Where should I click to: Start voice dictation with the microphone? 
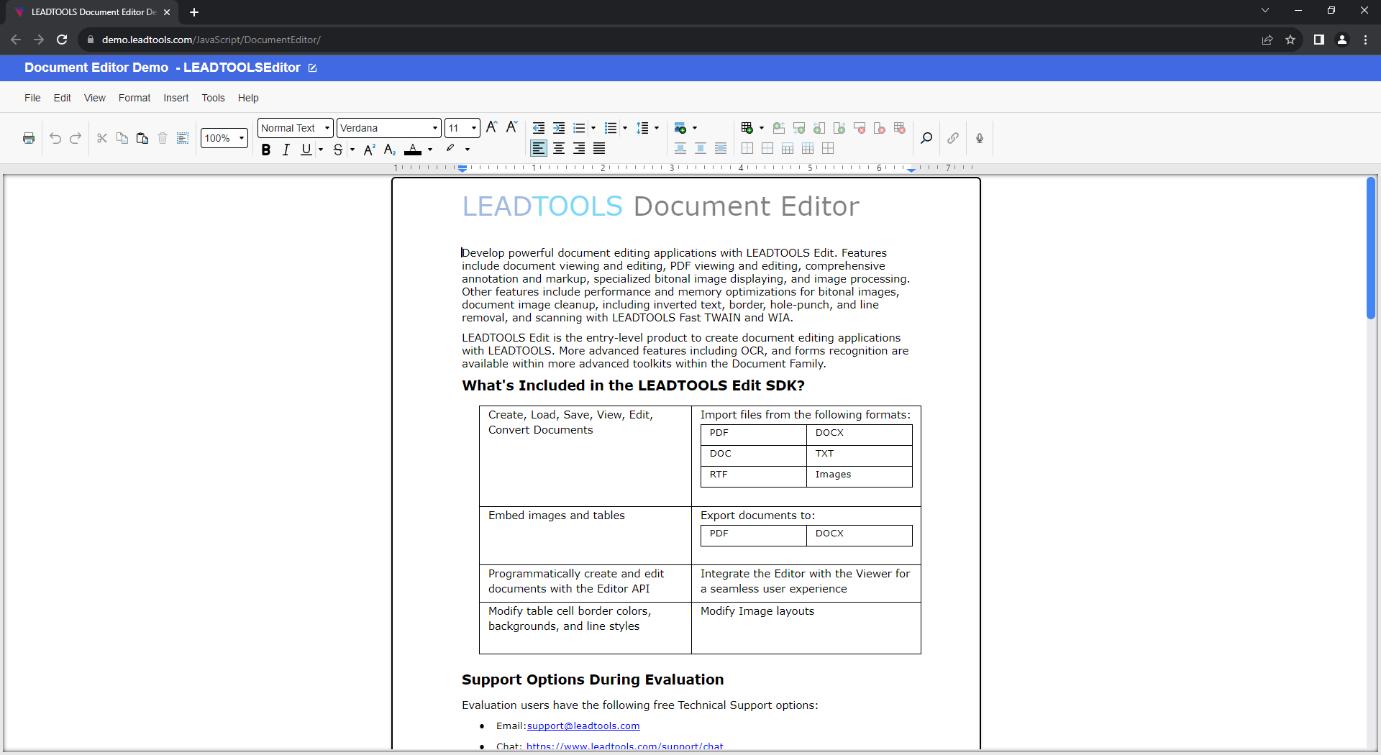coord(979,138)
